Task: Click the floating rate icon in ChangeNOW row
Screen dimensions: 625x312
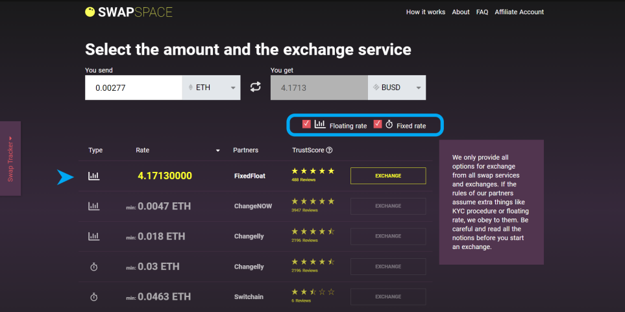Action: (x=94, y=206)
